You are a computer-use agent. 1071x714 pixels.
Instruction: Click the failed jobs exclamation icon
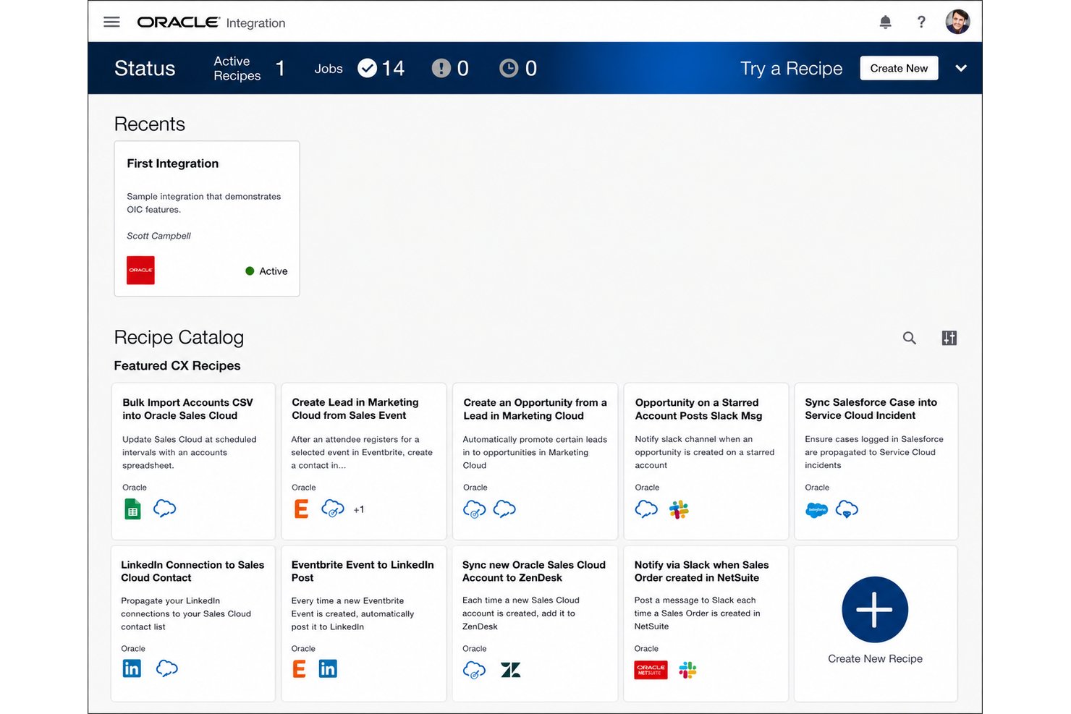pos(441,68)
